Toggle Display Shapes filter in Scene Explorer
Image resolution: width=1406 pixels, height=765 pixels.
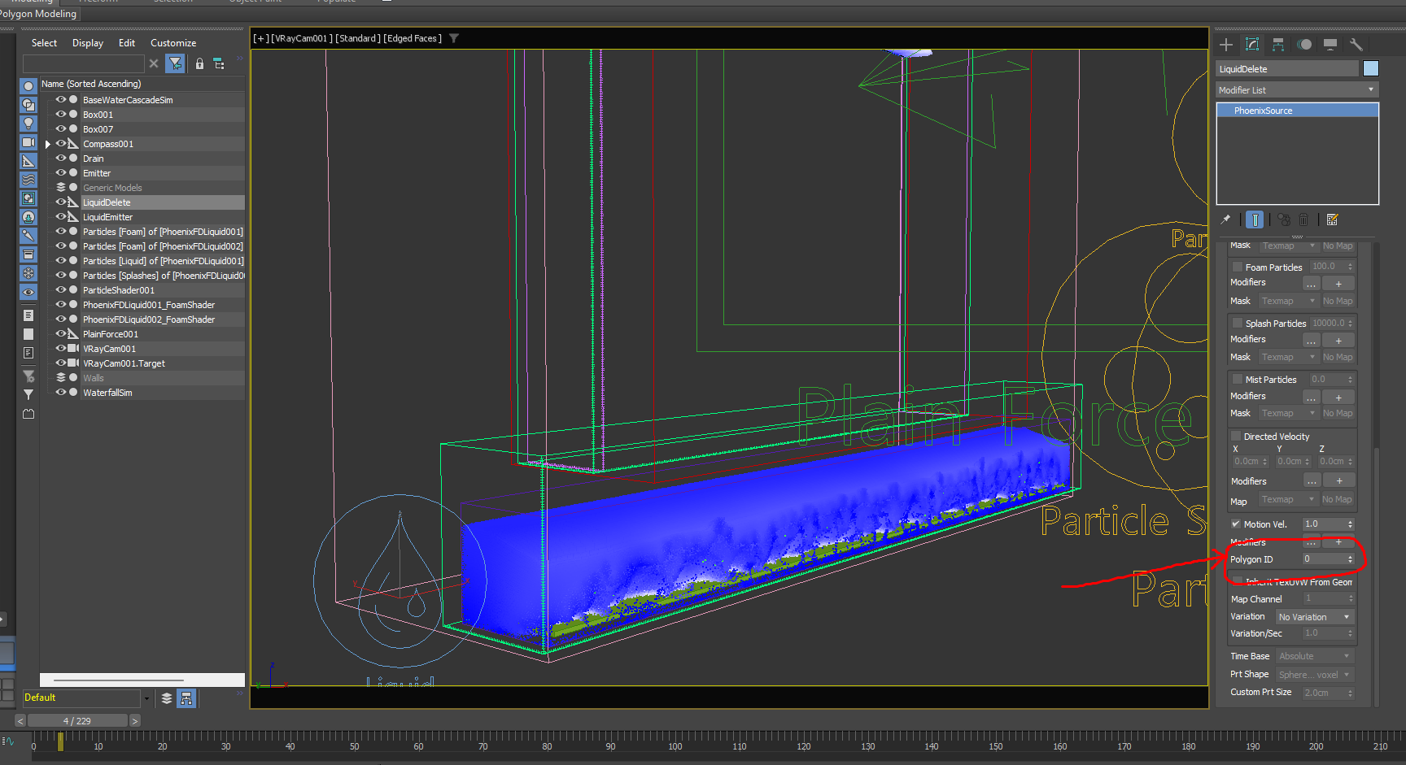[28, 105]
